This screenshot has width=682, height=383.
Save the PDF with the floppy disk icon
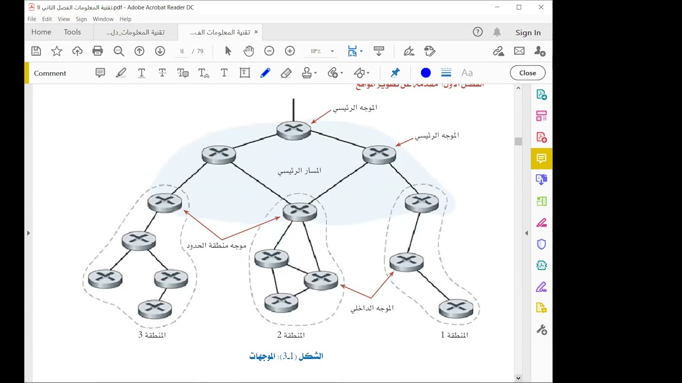pos(36,51)
